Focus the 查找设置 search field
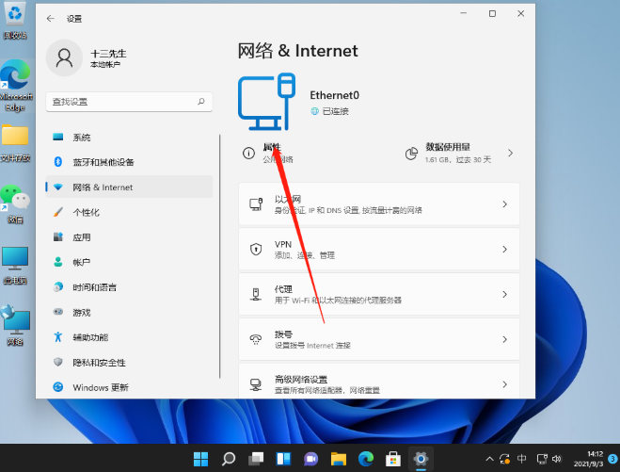620x472 pixels. coord(129,102)
